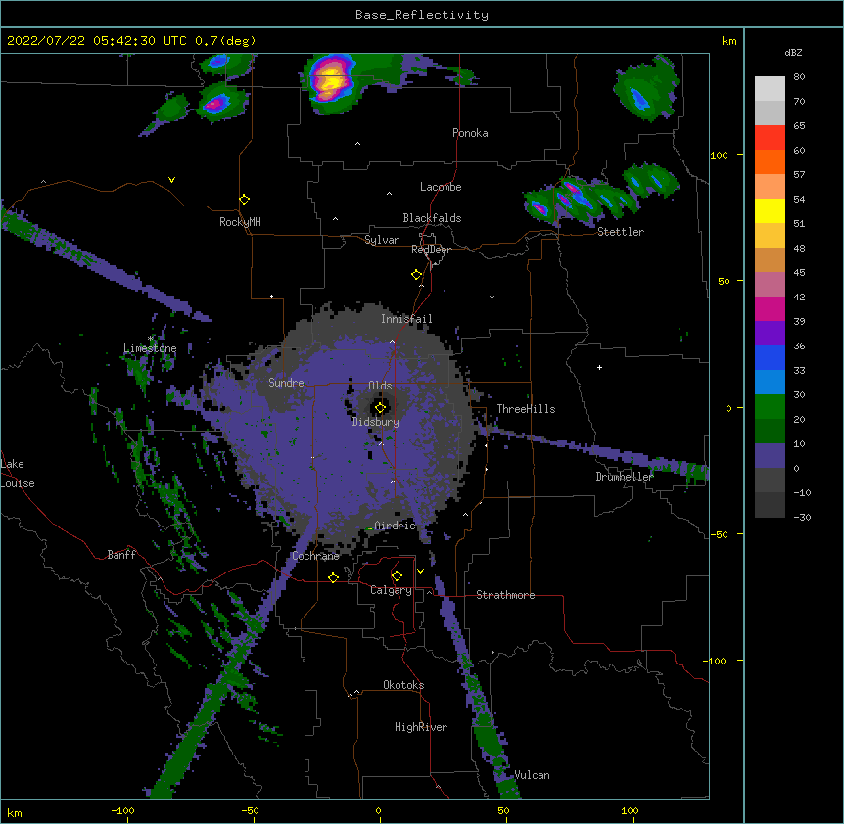844x824 pixels.
Task: Click the Blackfalds town label
Action: (x=432, y=218)
